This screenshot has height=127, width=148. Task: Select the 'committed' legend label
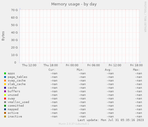tap(16, 106)
